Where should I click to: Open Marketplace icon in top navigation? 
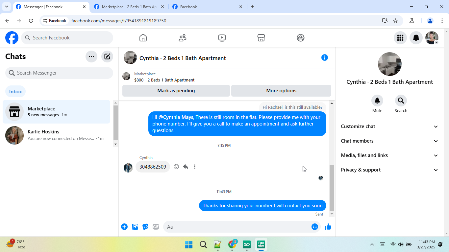pos(261,38)
